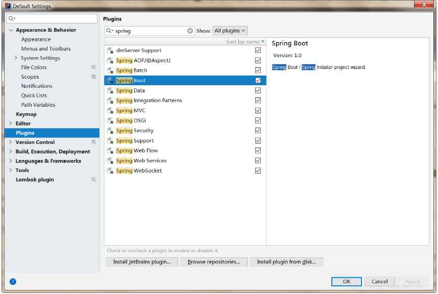Click the Spring Integration Patterns plugin icon
The image size is (438, 294).
(110, 101)
